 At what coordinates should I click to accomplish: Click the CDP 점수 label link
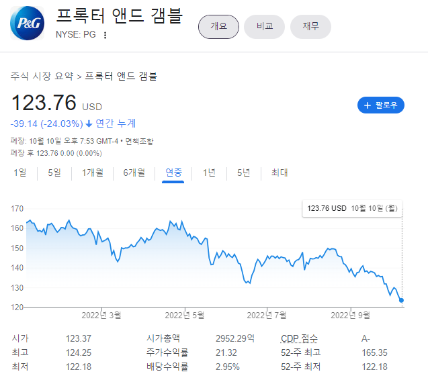click(x=299, y=338)
